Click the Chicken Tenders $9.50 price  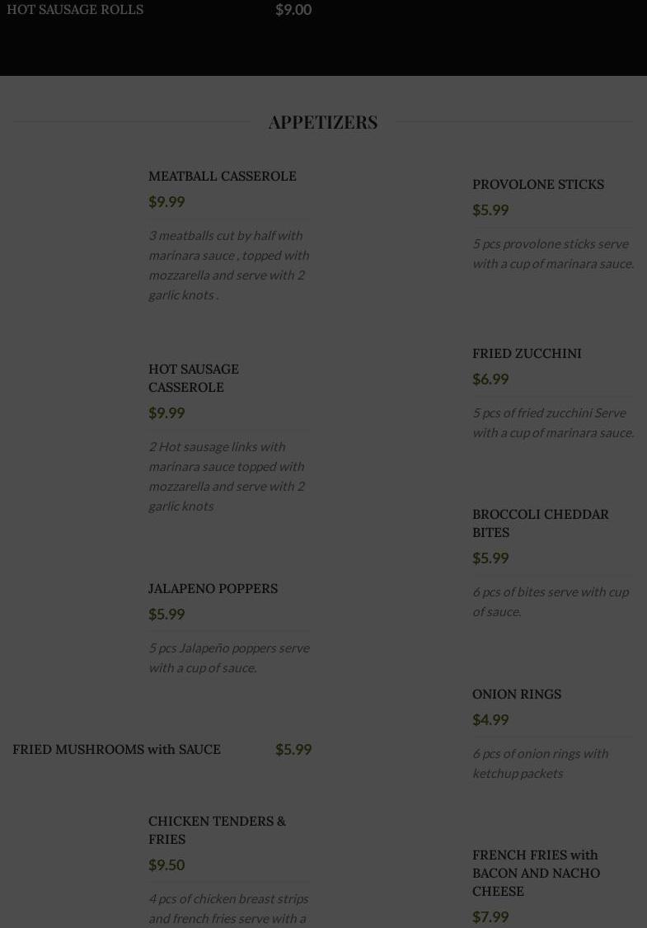(166, 864)
